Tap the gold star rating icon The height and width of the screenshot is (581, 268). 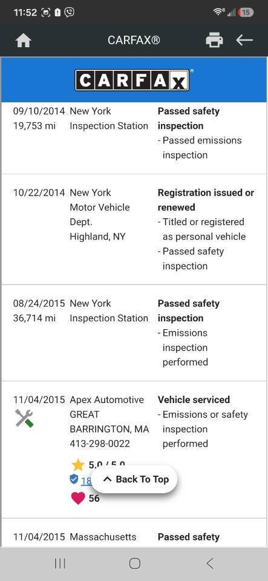(77, 465)
